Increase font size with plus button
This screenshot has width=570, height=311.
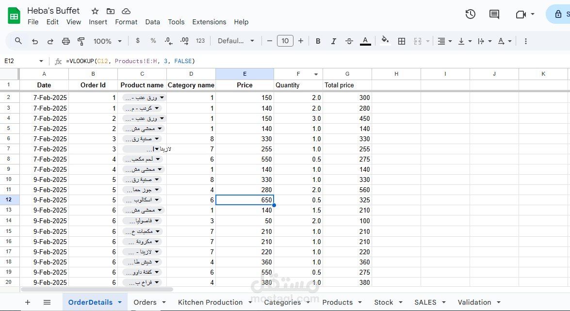click(301, 41)
